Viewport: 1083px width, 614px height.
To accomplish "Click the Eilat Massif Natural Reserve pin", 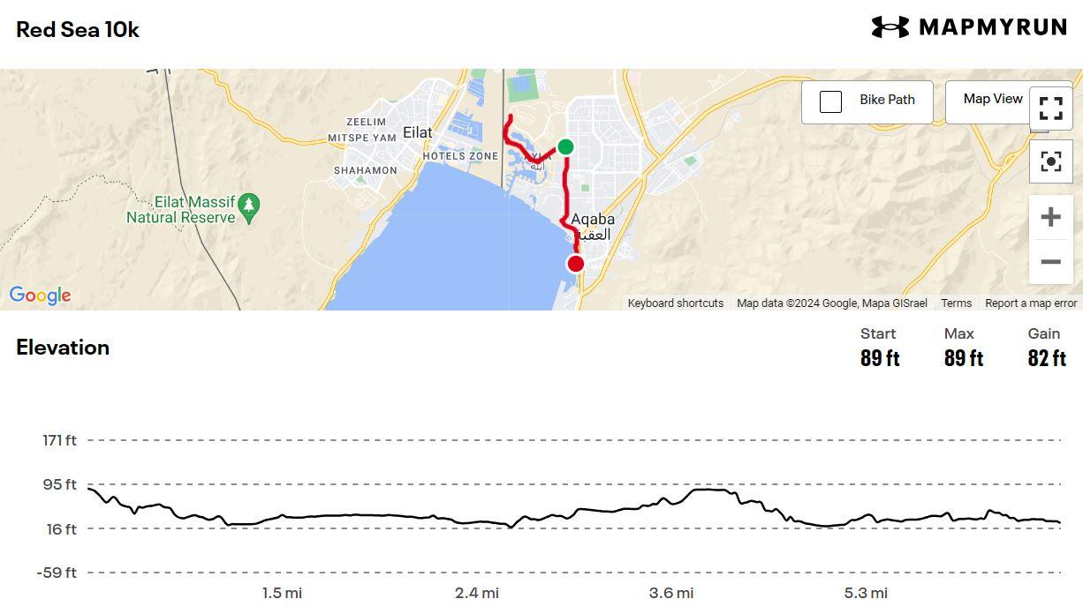I will pyautogui.click(x=249, y=206).
